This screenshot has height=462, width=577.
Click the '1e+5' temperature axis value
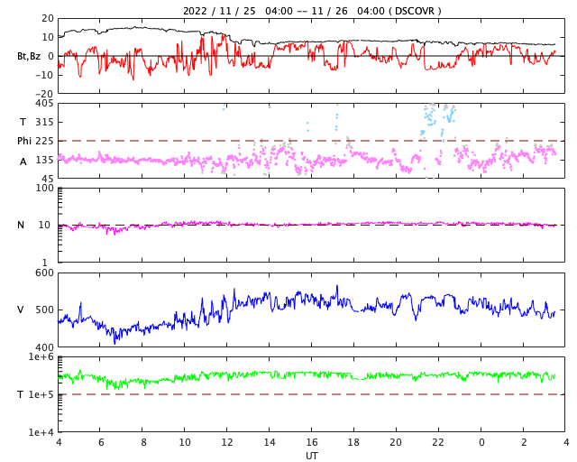41,394
